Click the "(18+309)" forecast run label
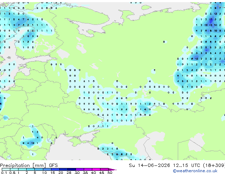The image size is (225, 174). (214, 165)
